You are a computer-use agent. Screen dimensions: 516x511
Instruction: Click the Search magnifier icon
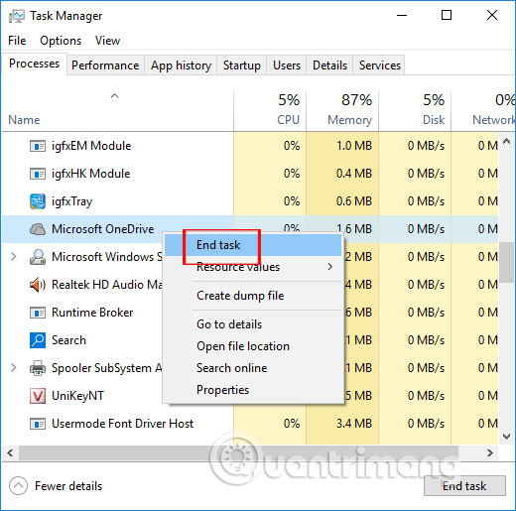(38, 340)
